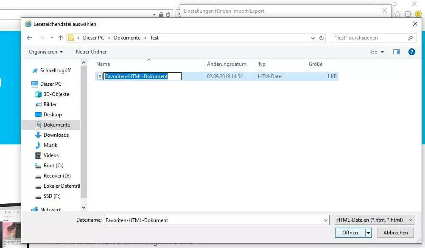The width and height of the screenshot is (425, 248).
Task: Open Desktop folder in sidebar
Action: [53, 115]
